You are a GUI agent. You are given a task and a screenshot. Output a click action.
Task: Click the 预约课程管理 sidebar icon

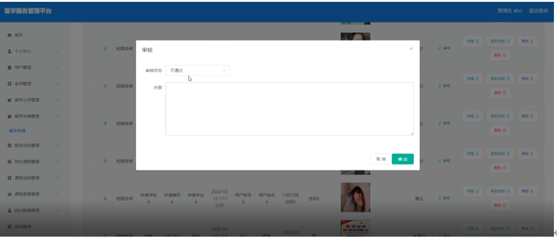(10, 162)
